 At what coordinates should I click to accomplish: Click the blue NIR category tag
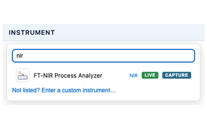click(x=134, y=75)
